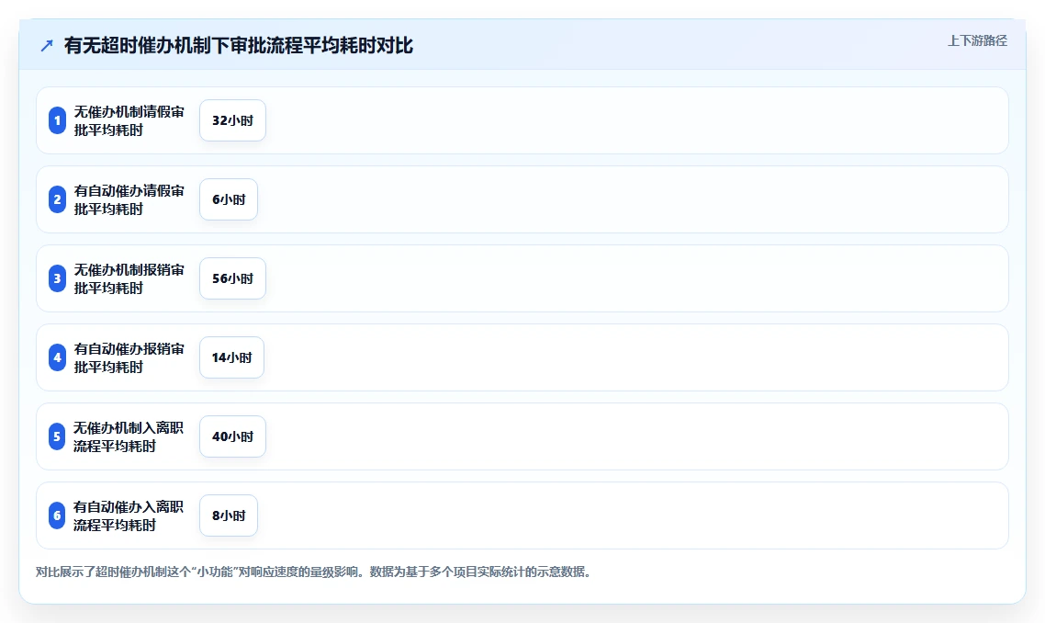Click label 无催办机制请假审批平均耗时

coord(129,120)
